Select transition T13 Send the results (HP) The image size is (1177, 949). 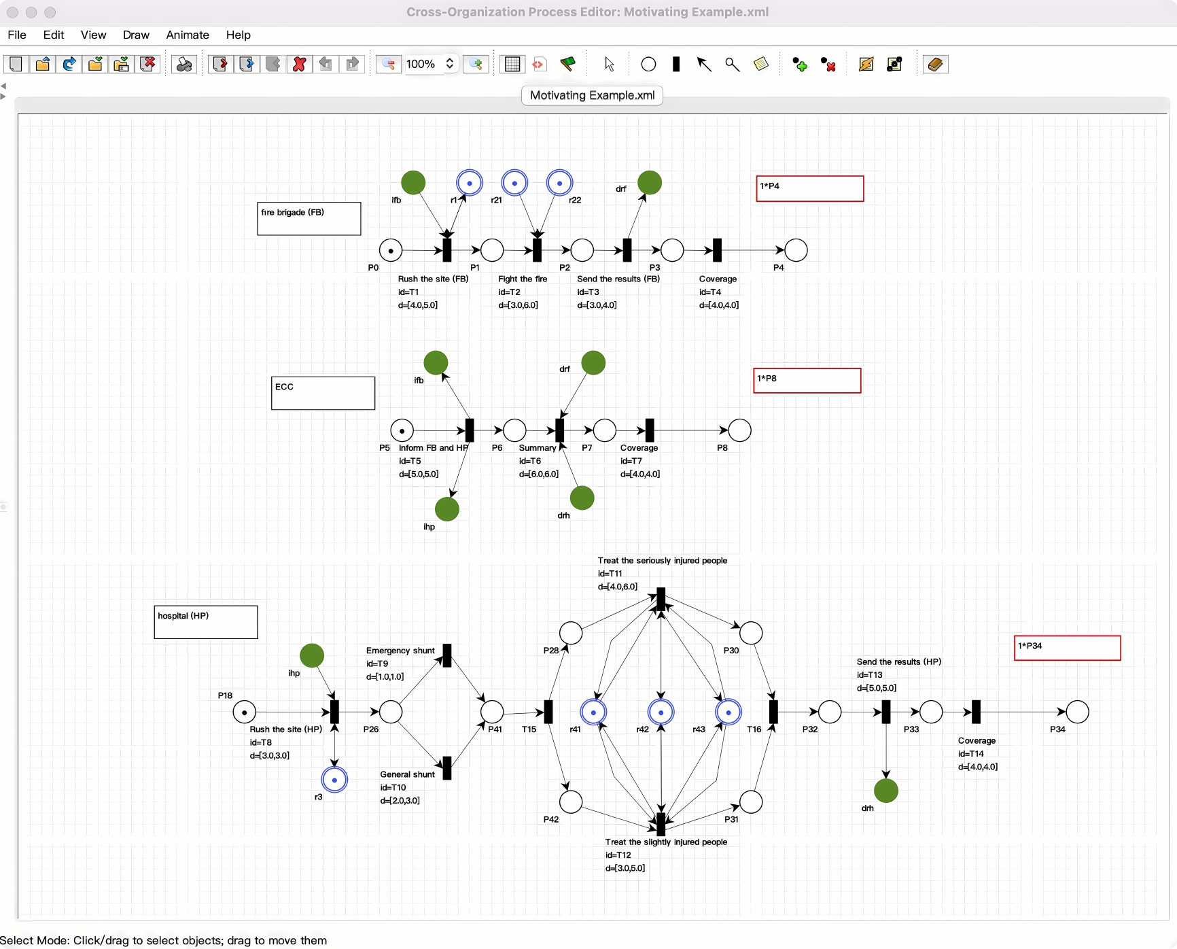(886, 712)
